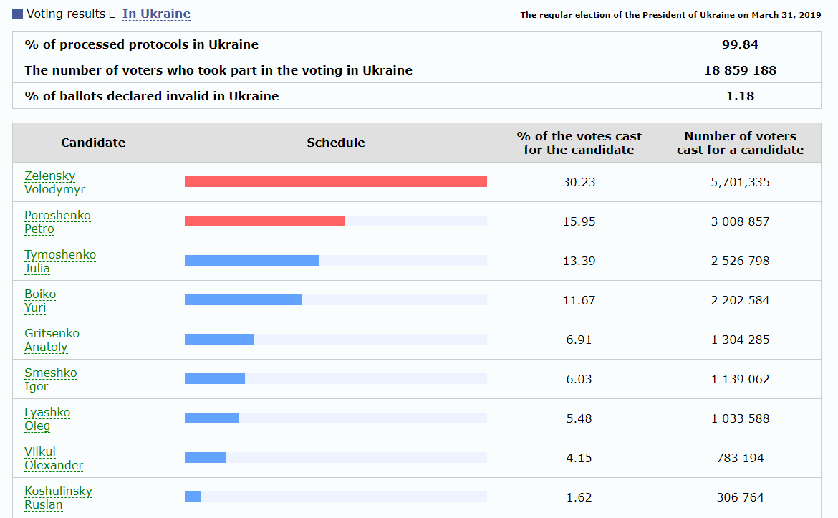Screen dimensions: 838x518
Task: Click Zelensky's vote count 5,701,335
Action: (x=740, y=182)
